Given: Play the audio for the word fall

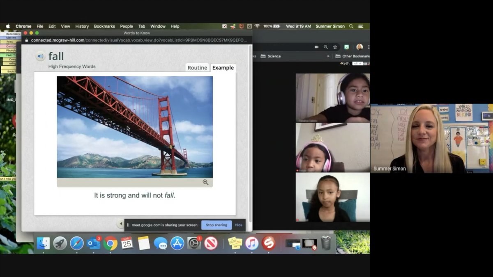Looking at the screenshot, I should coord(40,56).
